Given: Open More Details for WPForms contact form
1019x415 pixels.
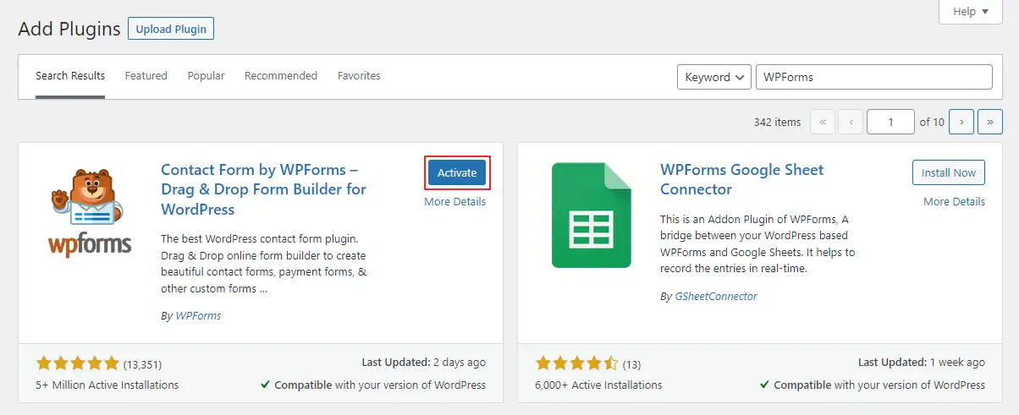Looking at the screenshot, I should point(455,202).
